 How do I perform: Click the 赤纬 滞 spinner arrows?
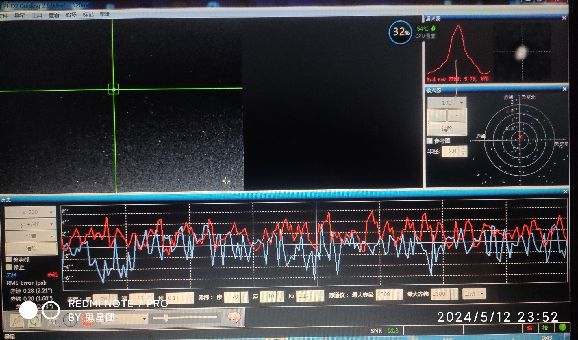pyautogui.click(x=281, y=296)
